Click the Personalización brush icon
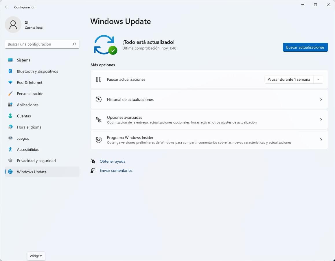This screenshot has height=261, width=335. pos(10,94)
